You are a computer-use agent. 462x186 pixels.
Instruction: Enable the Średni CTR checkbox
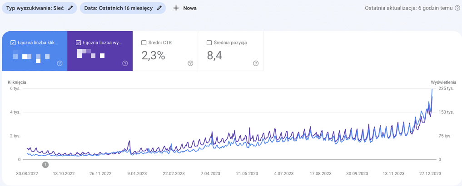click(x=144, y=43)
